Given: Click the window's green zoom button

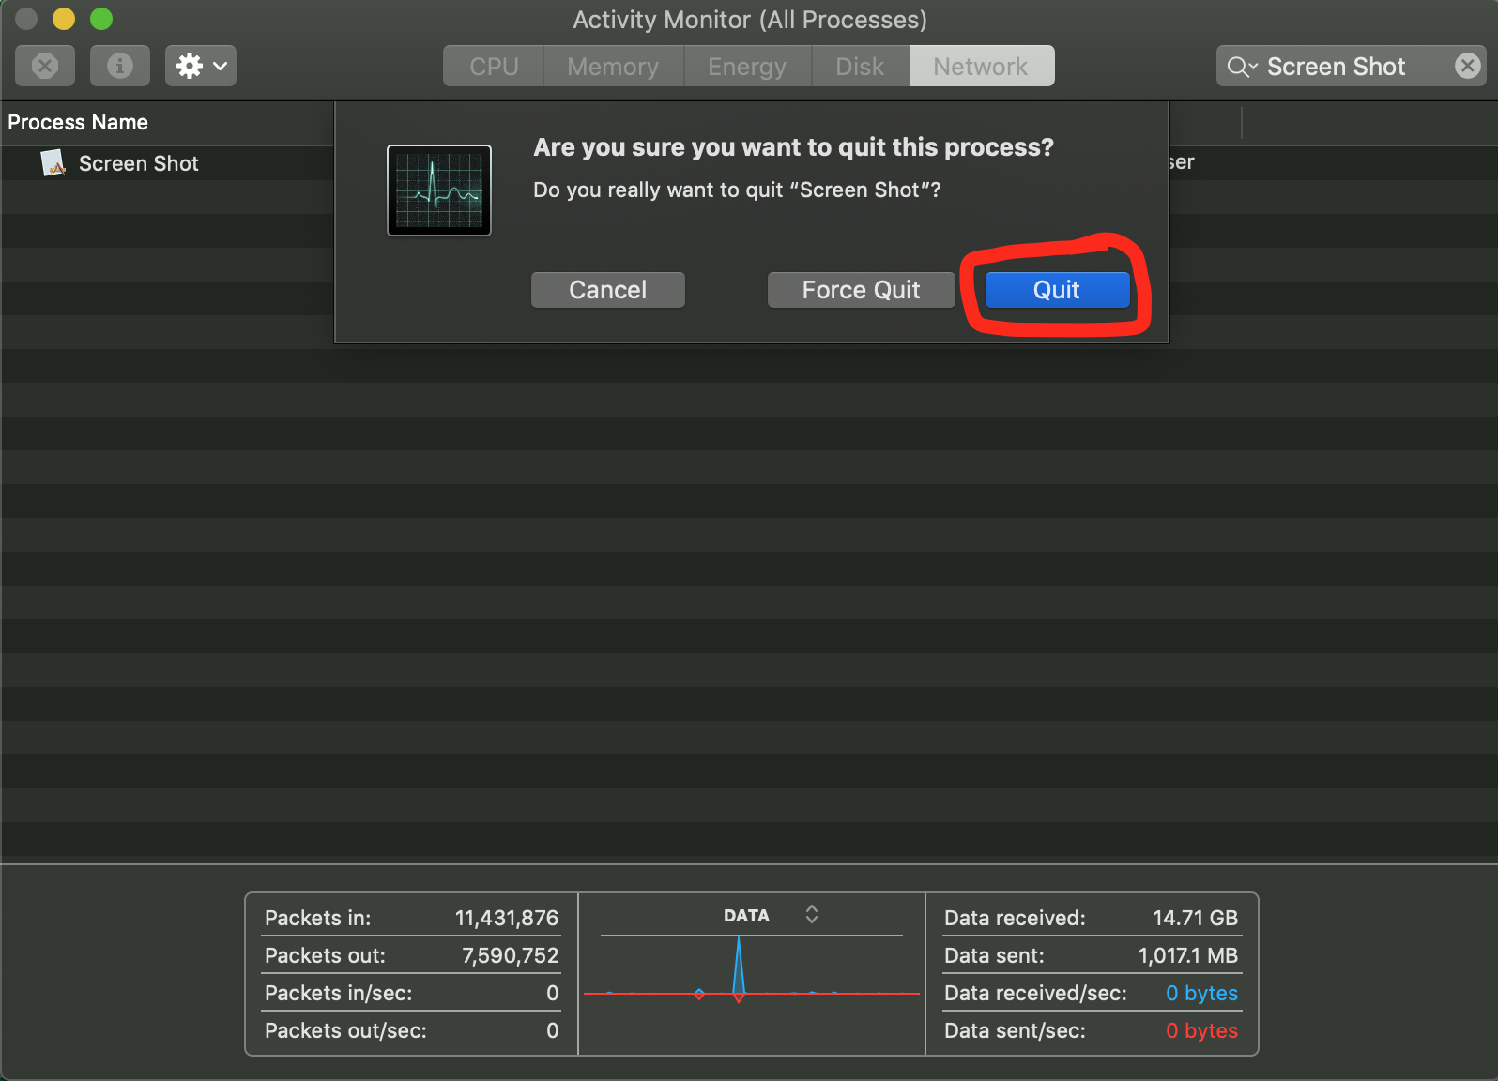Looking at the screenshot, I should [101, 19].
